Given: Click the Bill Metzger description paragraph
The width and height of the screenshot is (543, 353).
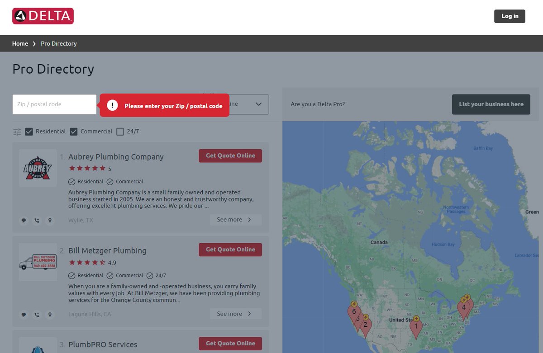Looking at the screenshot, I should (164, 293).
